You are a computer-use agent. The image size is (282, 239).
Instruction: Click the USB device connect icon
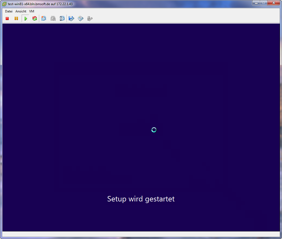pyautogui.click(x=90, y=18)
